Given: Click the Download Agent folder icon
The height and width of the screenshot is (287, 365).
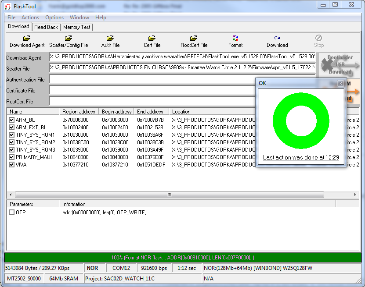Looking at the screenshot, I should [x=27, y=39].
